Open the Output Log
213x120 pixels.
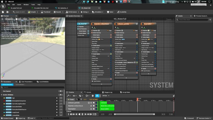click(x=20, y=118)
